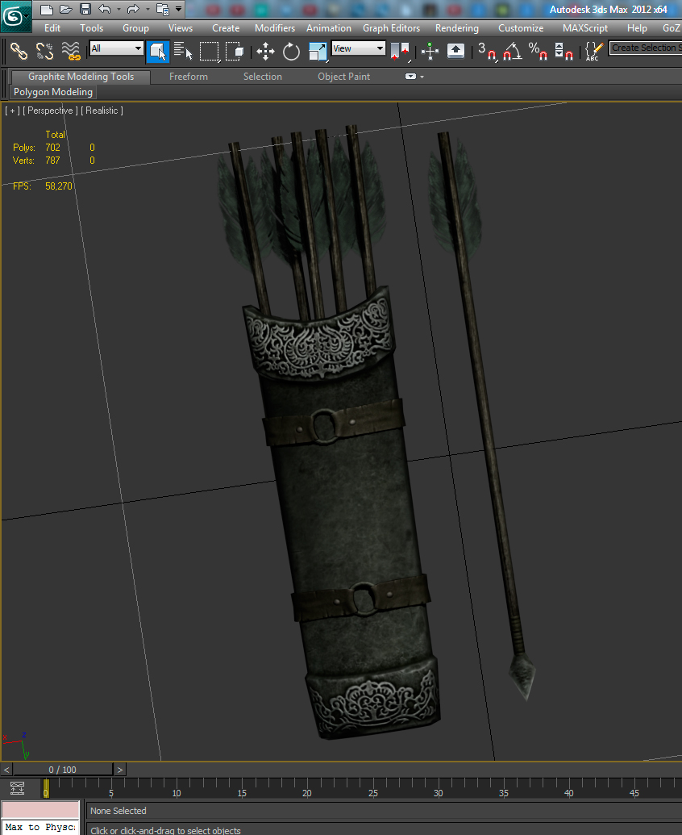Choose the Rectangular Selection Region tool
682x835 pixels.
pyautogui.click(x=209, y=52)
